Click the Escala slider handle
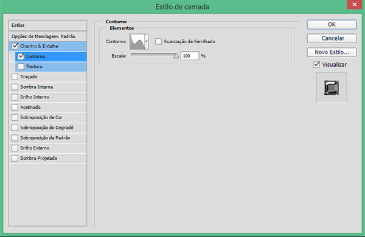365x237 pixels. tap(176, 56)
